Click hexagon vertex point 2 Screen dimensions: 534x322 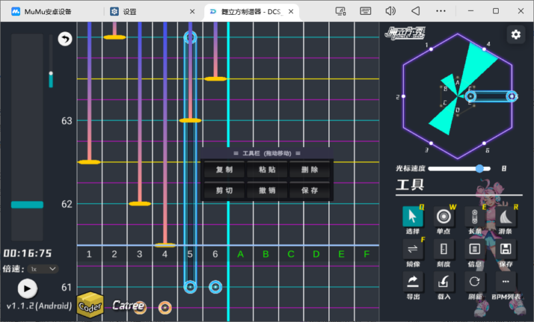click(x=404, y=96)
